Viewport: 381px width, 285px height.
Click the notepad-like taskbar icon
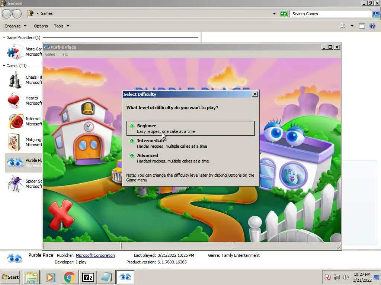pyautogui.click(x=106, y=277)
